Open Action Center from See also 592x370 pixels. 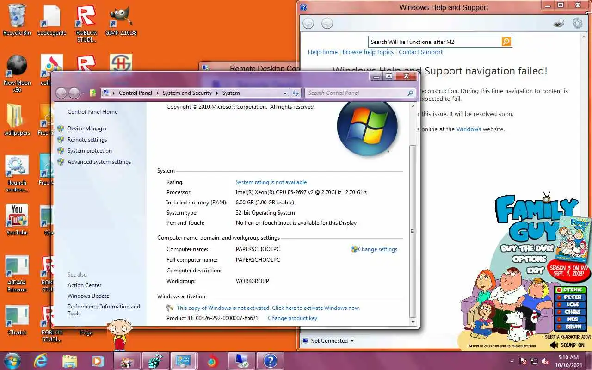[84, 285]
